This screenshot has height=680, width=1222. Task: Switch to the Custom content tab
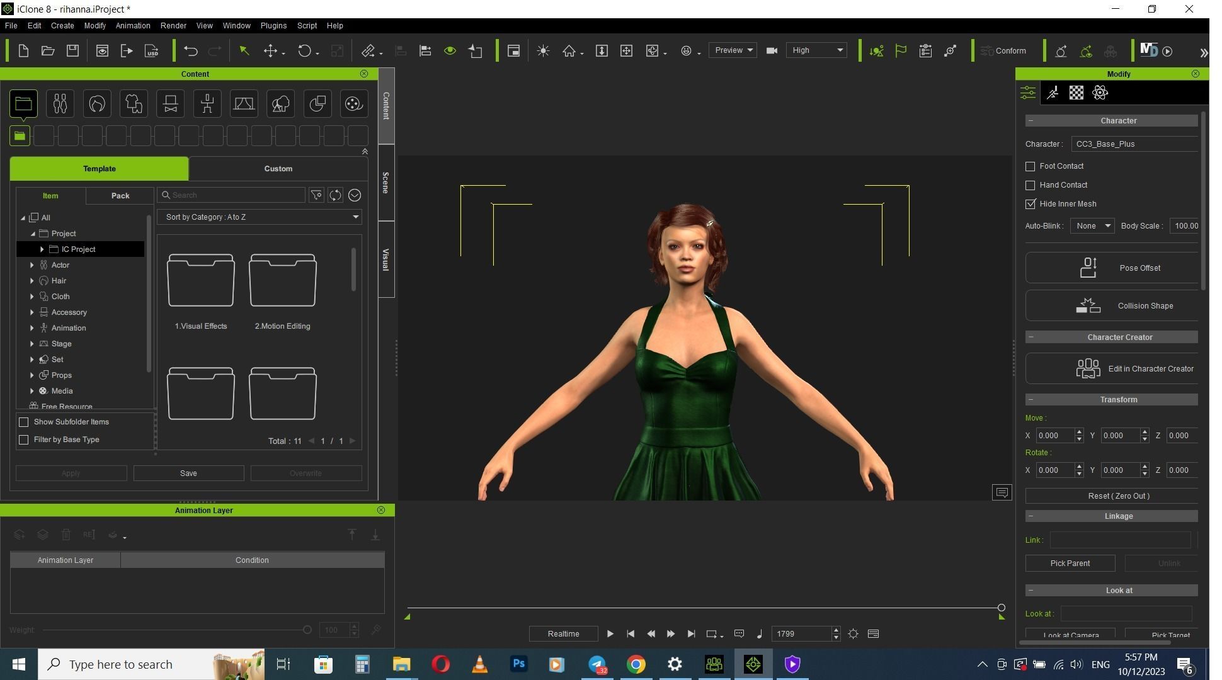[278, 169]
